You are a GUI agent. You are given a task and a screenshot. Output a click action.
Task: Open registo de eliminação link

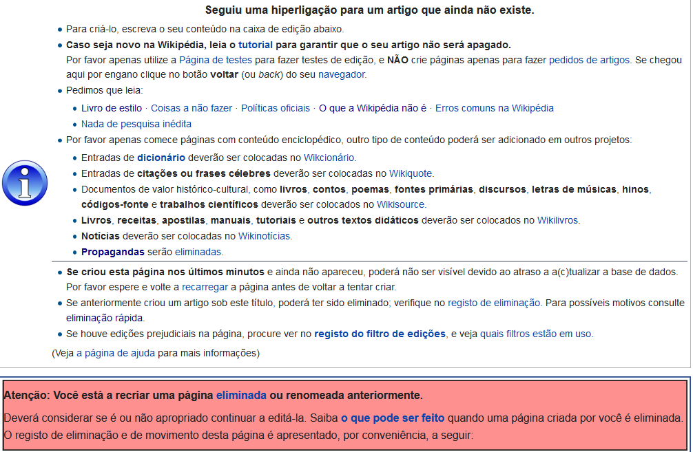[x=494, y=303]
